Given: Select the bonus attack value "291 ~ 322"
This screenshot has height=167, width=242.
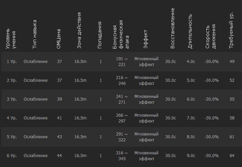Looking at the screenshot, I should 122,137.
